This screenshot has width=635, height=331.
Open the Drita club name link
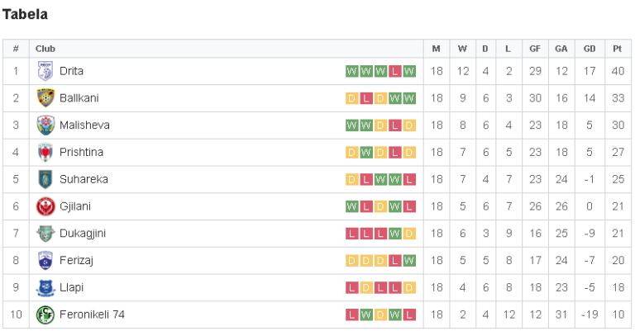71,71
